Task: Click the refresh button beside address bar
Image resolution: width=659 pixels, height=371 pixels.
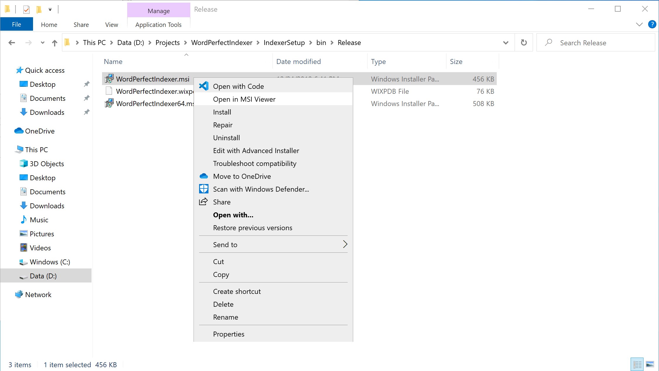Action: click(x=524, y=43)
